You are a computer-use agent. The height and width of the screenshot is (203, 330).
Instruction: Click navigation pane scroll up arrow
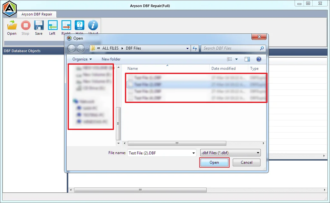tap(118, 67)
